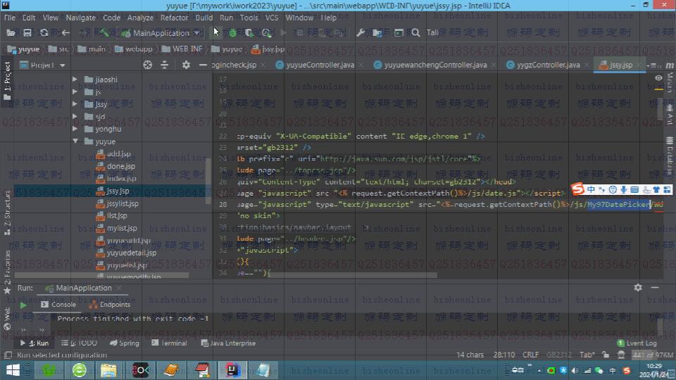Click the GB2312 encoding selector
The width and height of the screenshot is (676, 380).
pyautogui.click(x=559, y=355)
